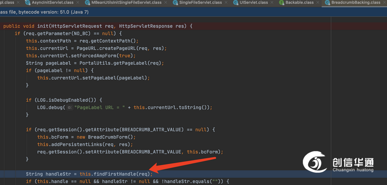Click the SingleFileServlet.class class icon
The height and width of the screenshot is (185, 387).
pos(175,3)
